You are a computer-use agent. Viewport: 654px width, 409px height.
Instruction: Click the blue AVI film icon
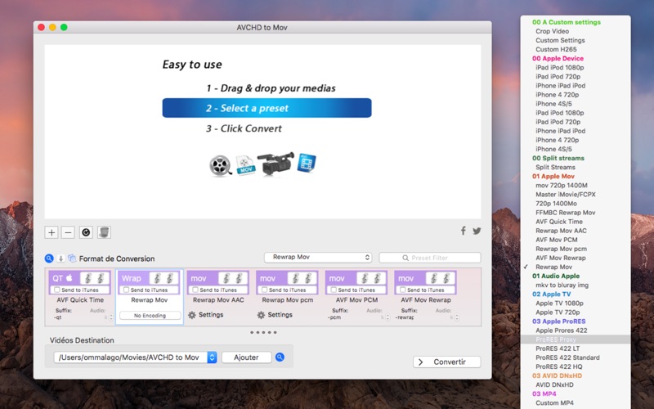307,163
